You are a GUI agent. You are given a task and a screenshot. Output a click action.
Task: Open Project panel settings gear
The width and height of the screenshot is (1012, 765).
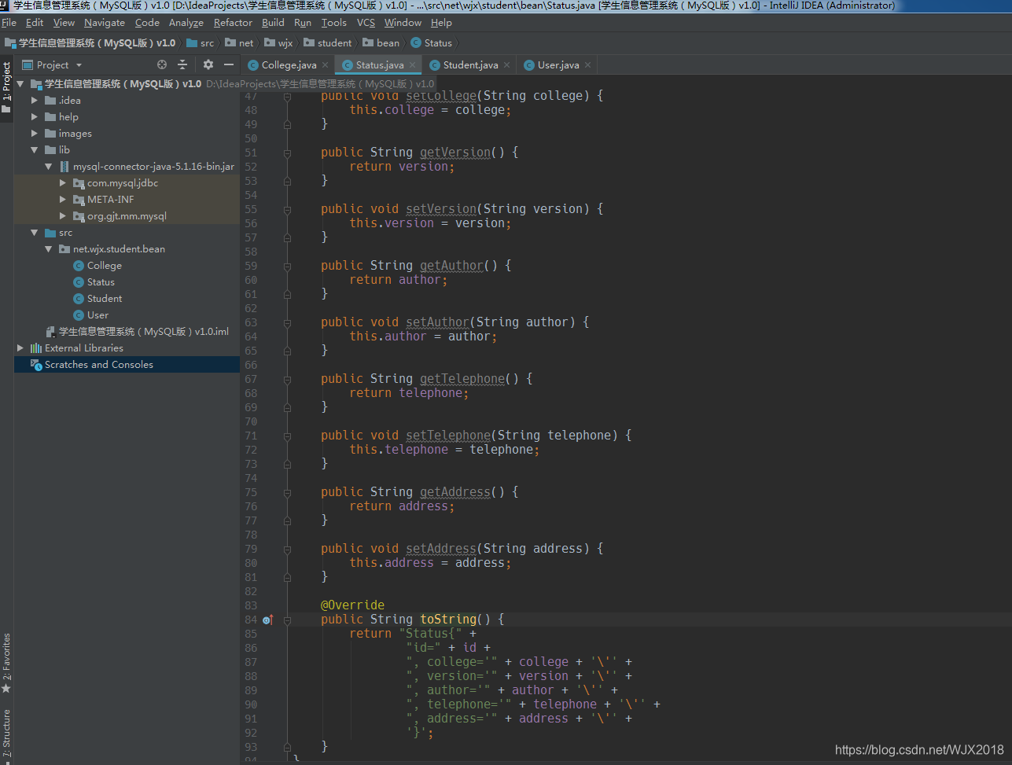[208, 64]
